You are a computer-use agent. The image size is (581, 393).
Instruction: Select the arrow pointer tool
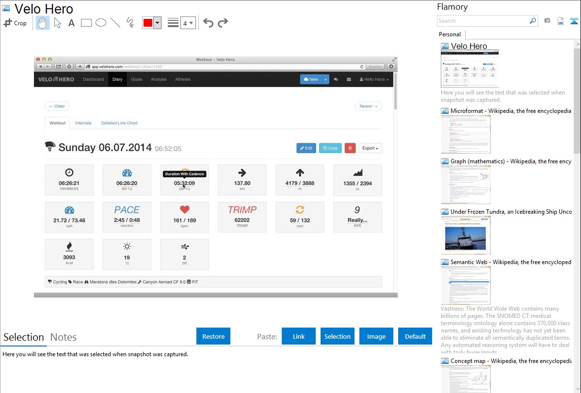point(57,23)
